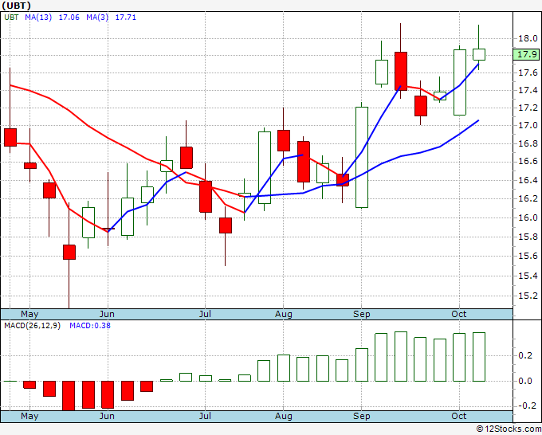The image size is (542, 435).
Task: Click the 16.2 price axis label
Action: 528,198
